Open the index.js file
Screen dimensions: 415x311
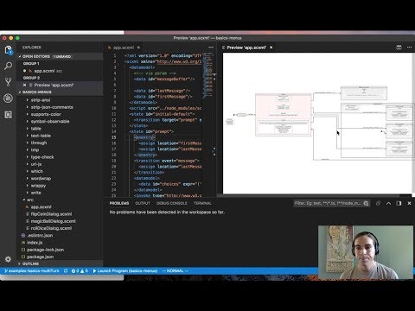[x=35, y=243]
